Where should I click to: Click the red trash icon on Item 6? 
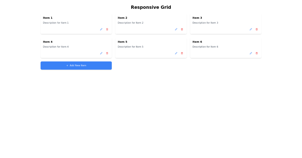coord(256,53)
